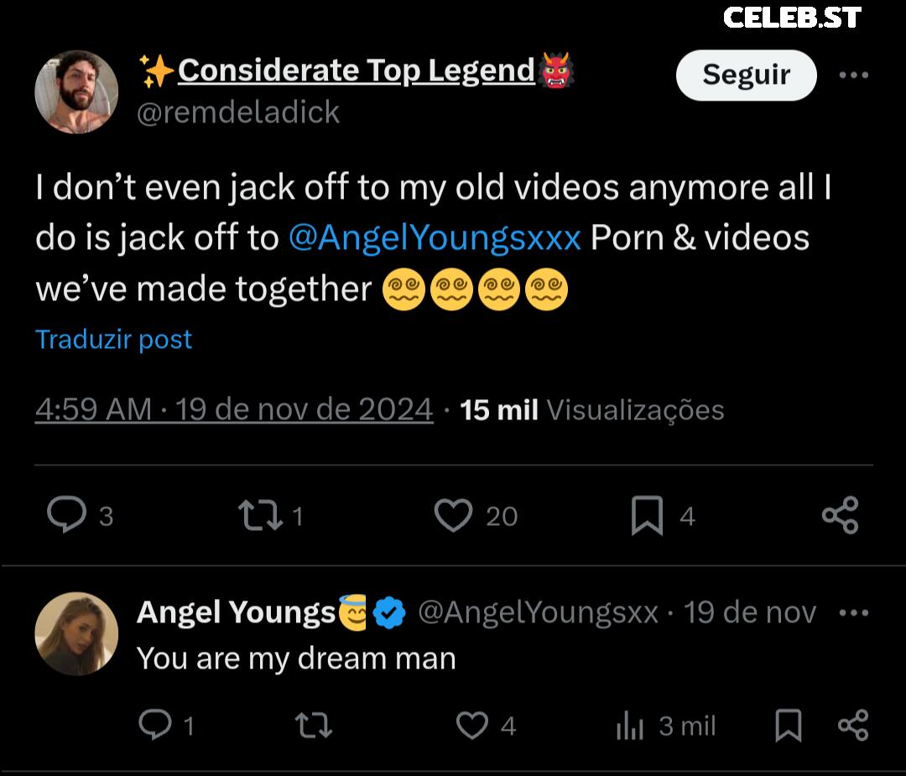The height and width of the screenshot is (776, 906).
Task: Open Angel Youngs profile picture
Action: point(76,633)
